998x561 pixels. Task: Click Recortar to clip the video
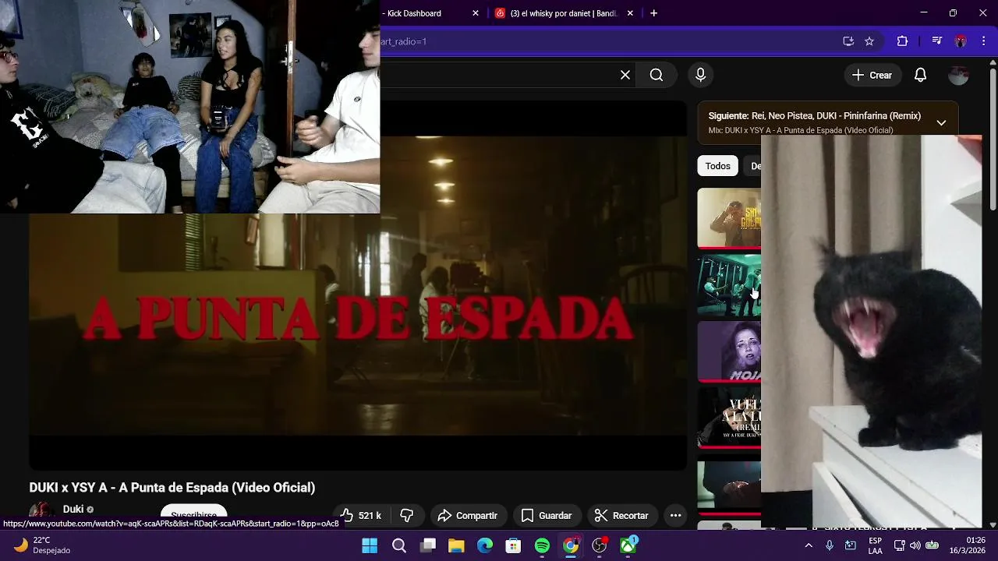[x=621, y=515]
